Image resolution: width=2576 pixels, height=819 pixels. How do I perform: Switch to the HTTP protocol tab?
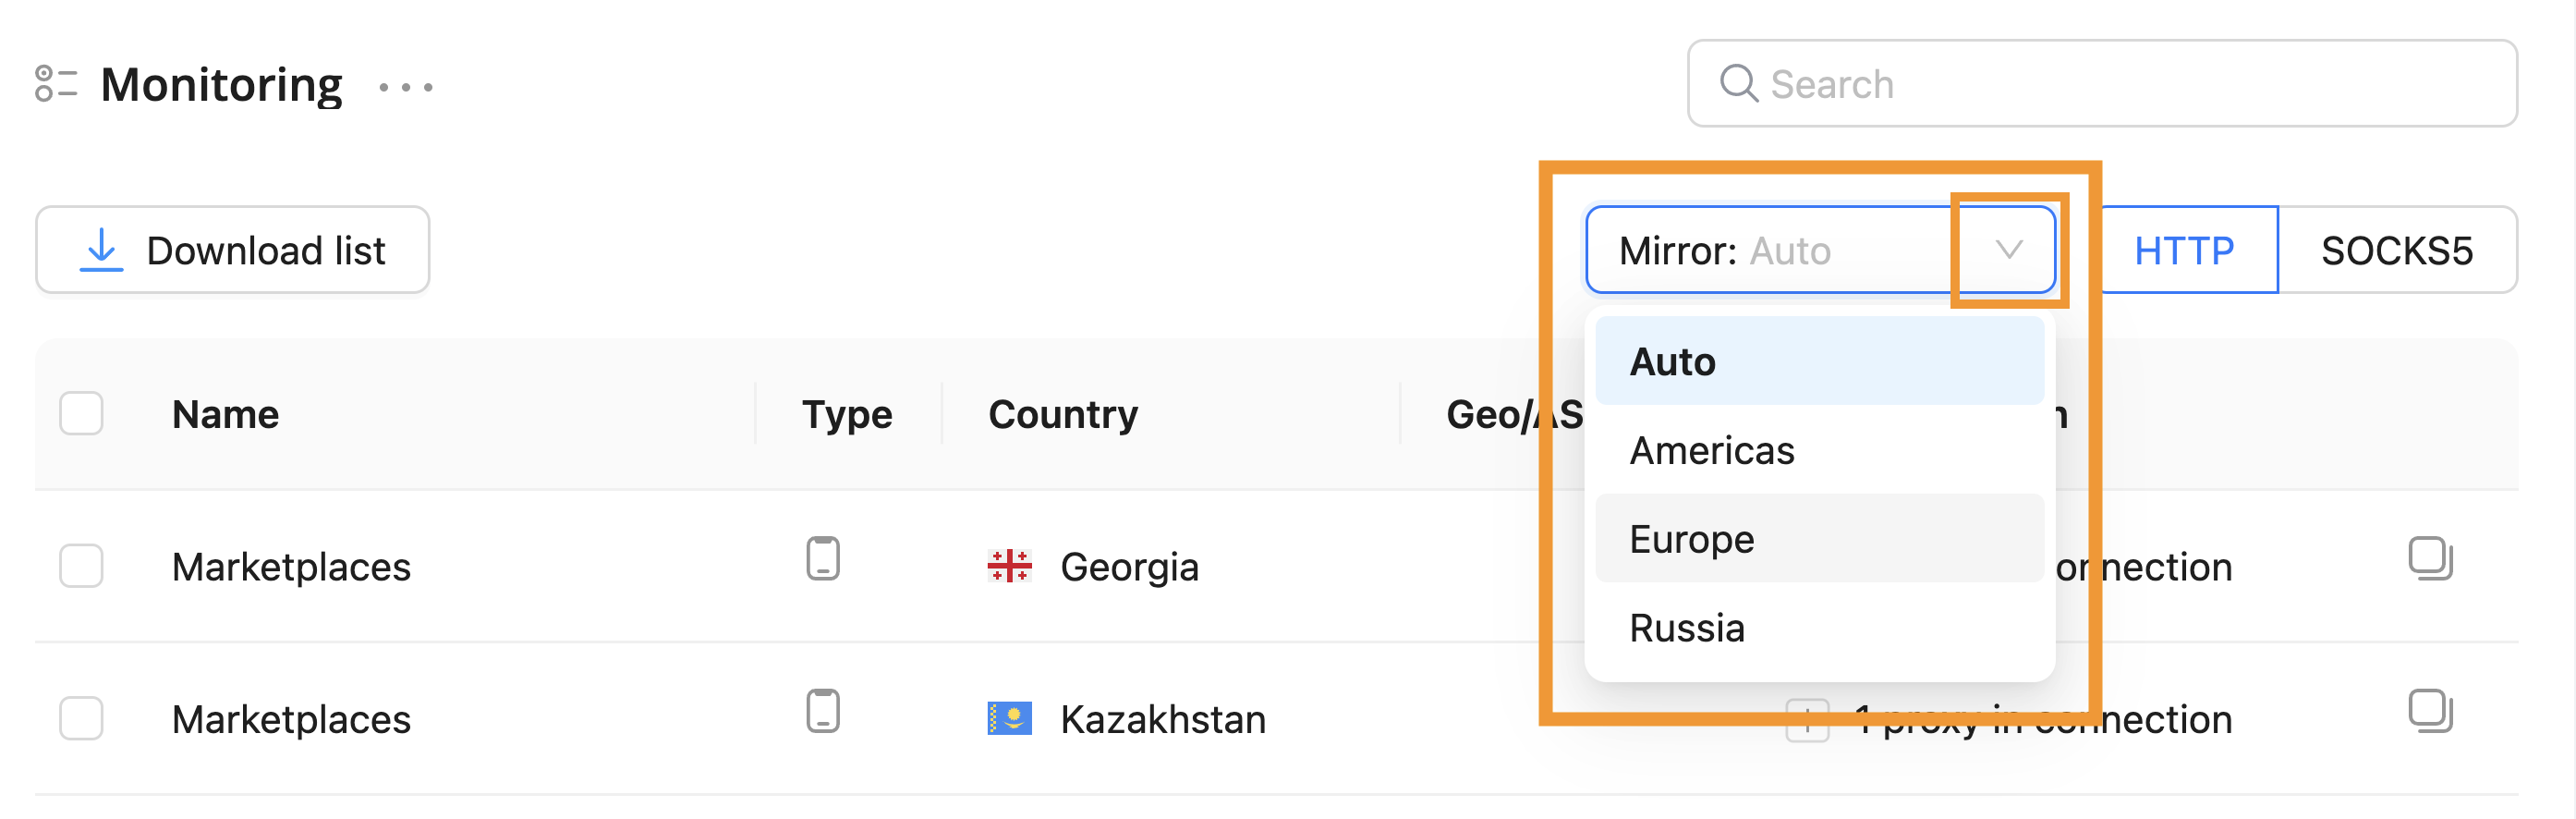2184,250
